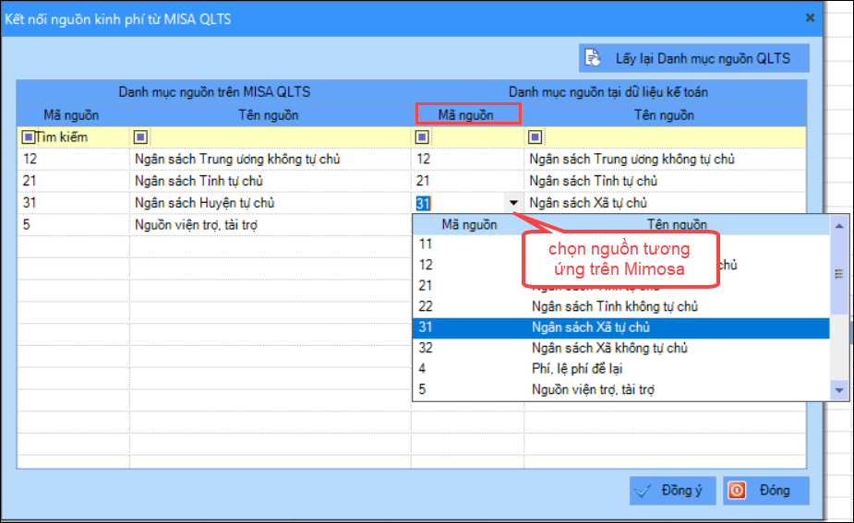Click the Tìm kiếm search field
Screen dimensions: 854x523
72,137
